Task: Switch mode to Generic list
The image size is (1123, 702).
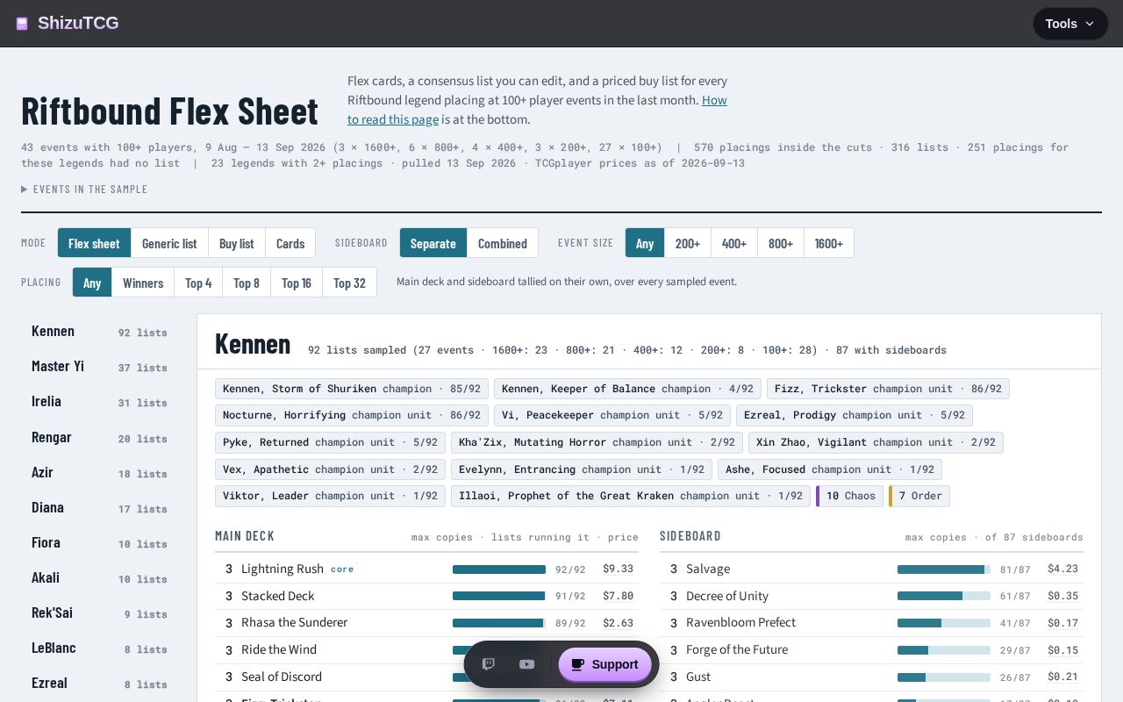Action: (x=169, y=243)
